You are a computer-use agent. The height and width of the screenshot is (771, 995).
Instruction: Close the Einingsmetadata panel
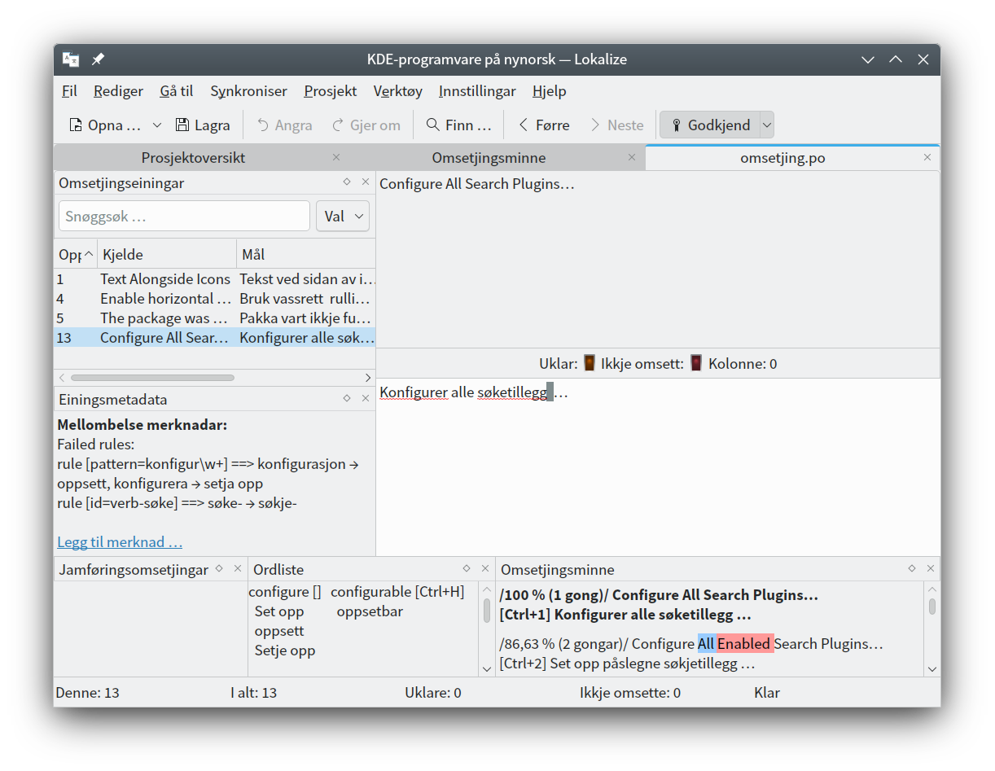[366, 398]
